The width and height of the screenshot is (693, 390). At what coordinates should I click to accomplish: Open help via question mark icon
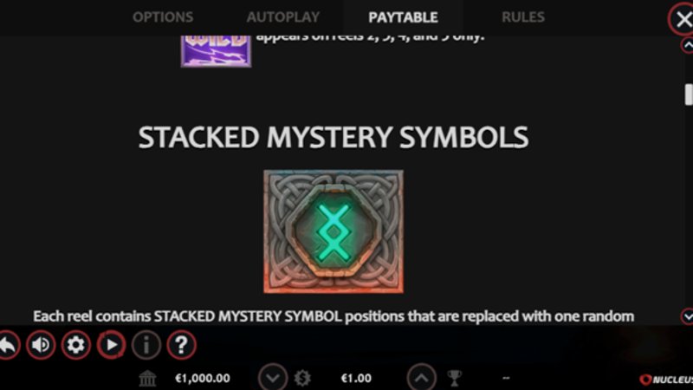coord(181,345)
